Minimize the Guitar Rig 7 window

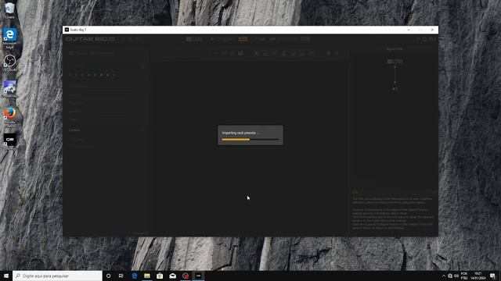click(x=409, y=30)
